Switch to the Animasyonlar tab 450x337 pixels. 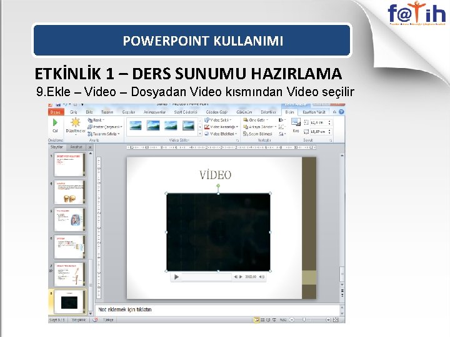click(x=155, y=112)
